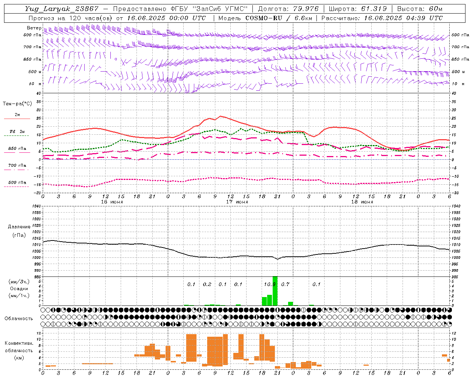Click the red 2м legend line sample

[x=17, y=119]
